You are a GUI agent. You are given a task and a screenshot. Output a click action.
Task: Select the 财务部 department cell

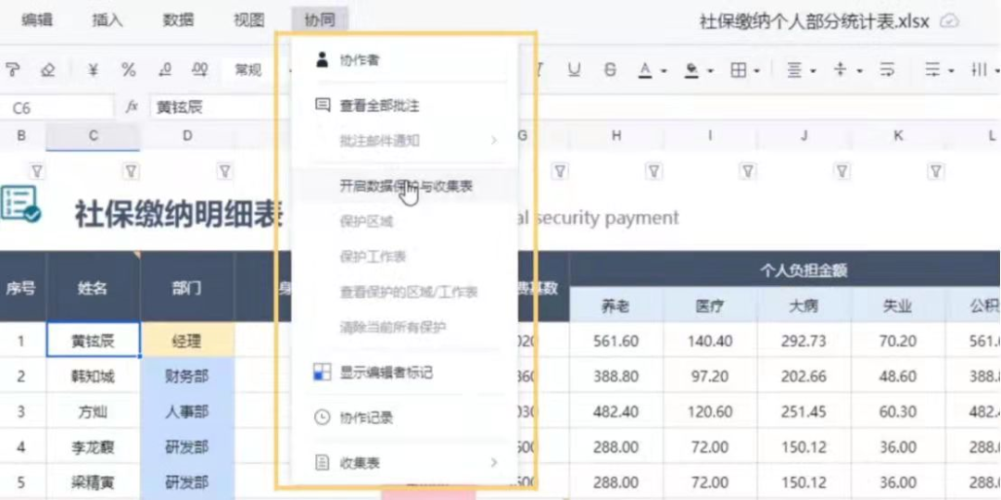coord(187,376)
